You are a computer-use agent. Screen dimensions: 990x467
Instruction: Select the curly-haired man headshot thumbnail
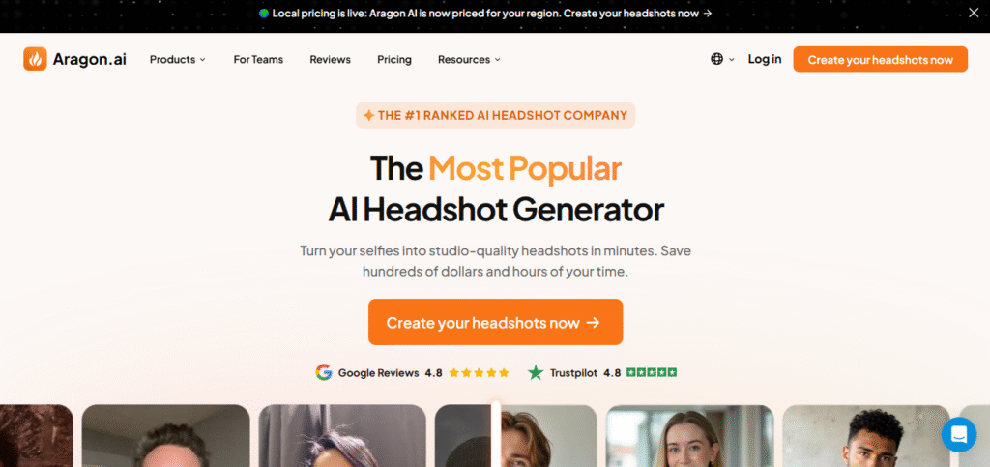click(x=866, y=436)
